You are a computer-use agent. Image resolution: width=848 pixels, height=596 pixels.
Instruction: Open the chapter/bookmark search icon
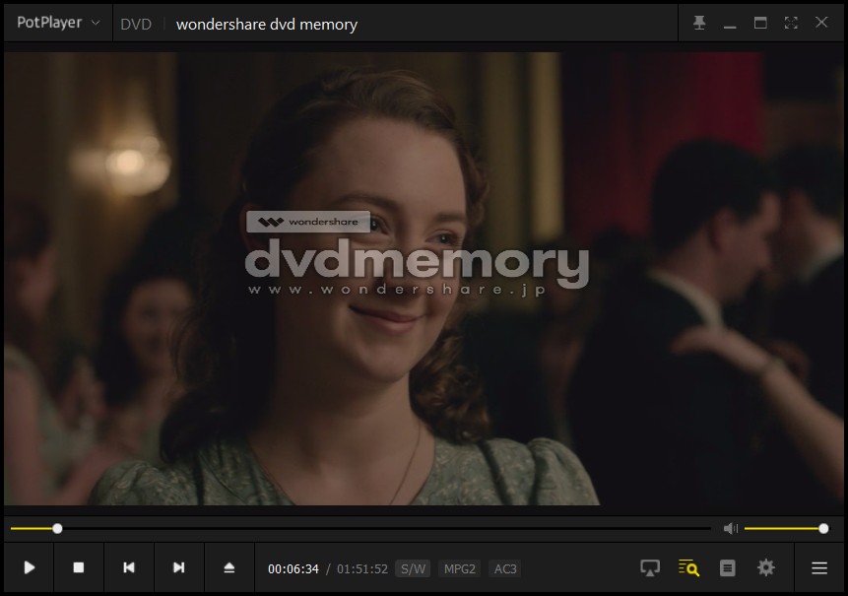coord(688,567)
